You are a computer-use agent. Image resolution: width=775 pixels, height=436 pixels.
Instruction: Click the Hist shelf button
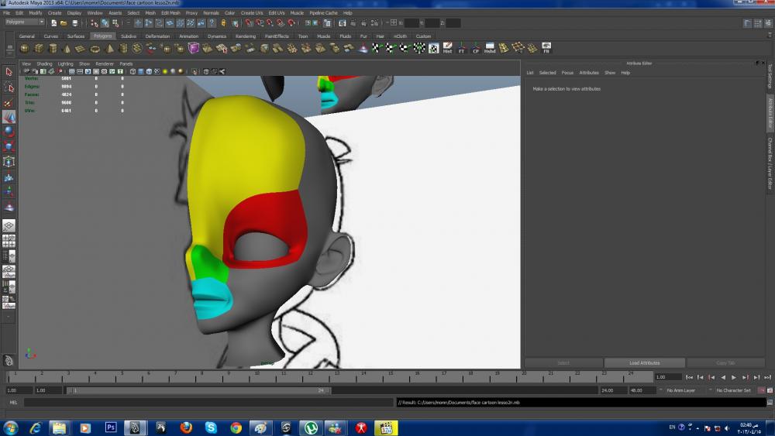(x=447, y=48)
